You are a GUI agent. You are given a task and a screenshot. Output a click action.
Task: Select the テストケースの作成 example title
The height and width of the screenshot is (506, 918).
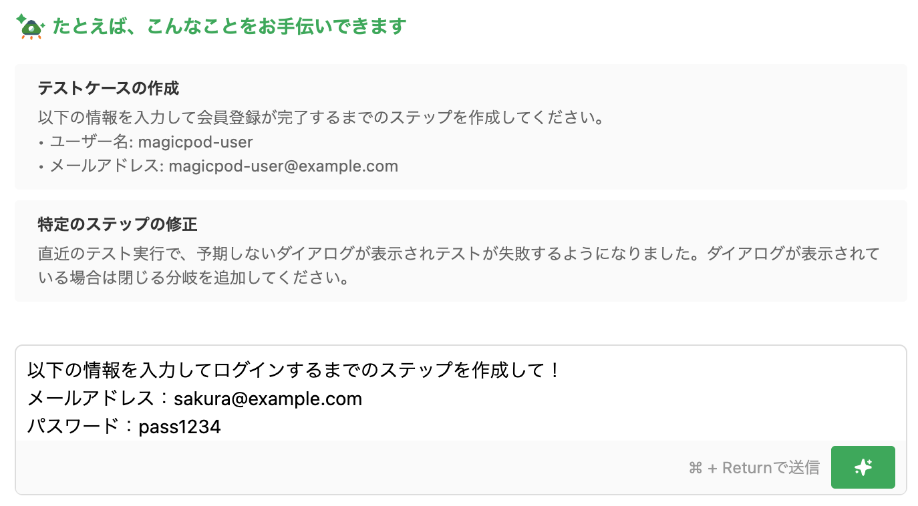108,88
